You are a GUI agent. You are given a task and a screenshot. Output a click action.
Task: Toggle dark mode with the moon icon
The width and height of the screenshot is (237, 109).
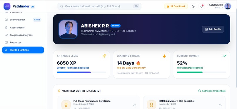click(x=193, y=6)
